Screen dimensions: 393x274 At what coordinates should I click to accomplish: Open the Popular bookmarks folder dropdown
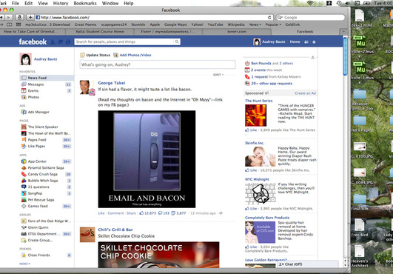273,24
